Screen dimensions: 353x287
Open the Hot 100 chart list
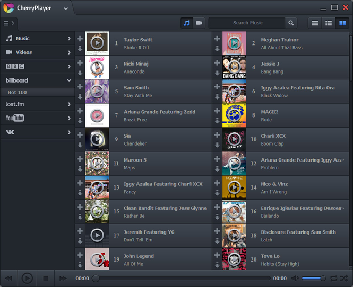(x=37, y=92)
